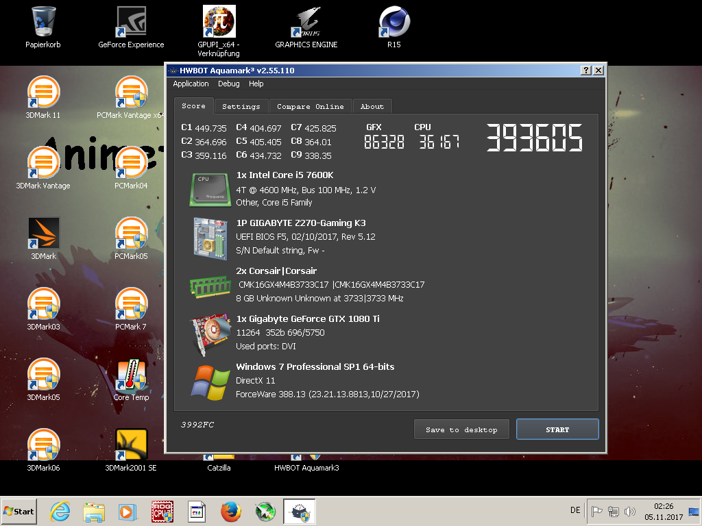702x526 pixels.
Task: Switch to the Compare Online tab
Action: pos(311,106)
